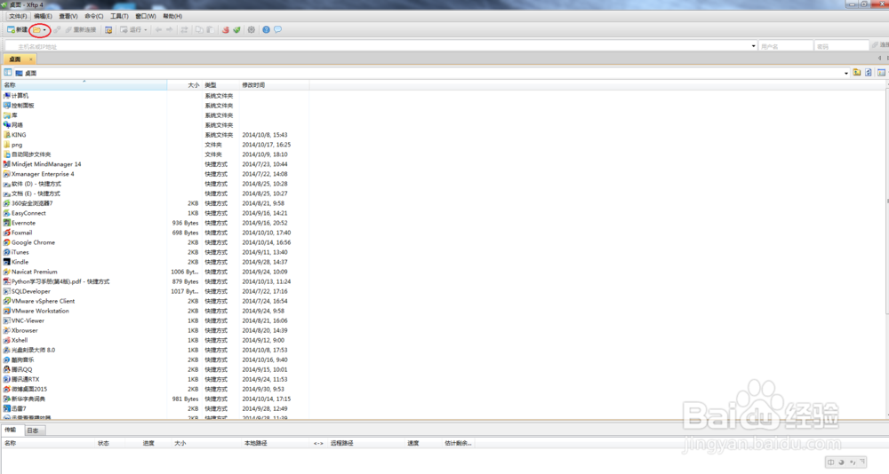Close the 桌面 tab with its x
Viewport: 889px width, 474px height.
(x=30, y=59)
